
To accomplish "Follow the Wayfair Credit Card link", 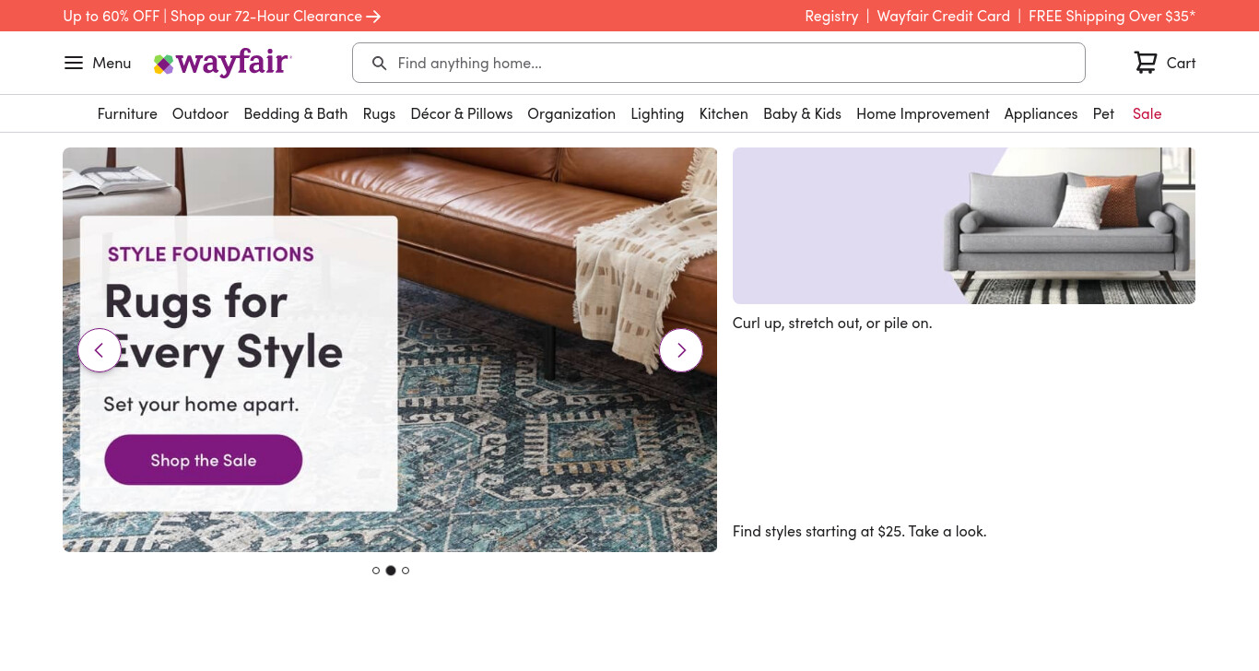I will [944, 16].
